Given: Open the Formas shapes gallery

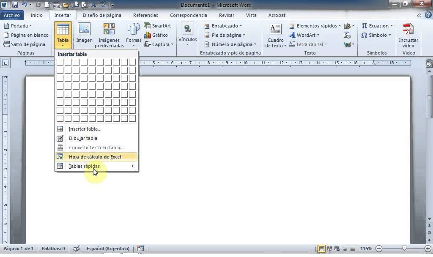Looking at the screenshot, I should [134, 35].
